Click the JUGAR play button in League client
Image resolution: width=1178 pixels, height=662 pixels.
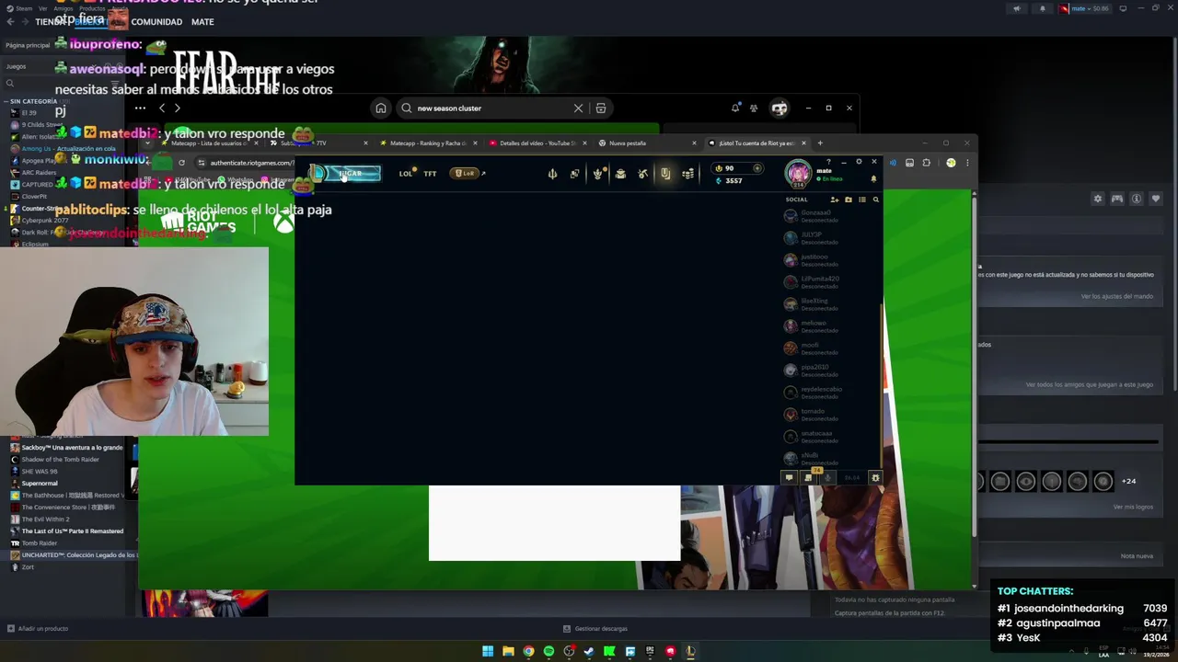(x=348, y=173)
